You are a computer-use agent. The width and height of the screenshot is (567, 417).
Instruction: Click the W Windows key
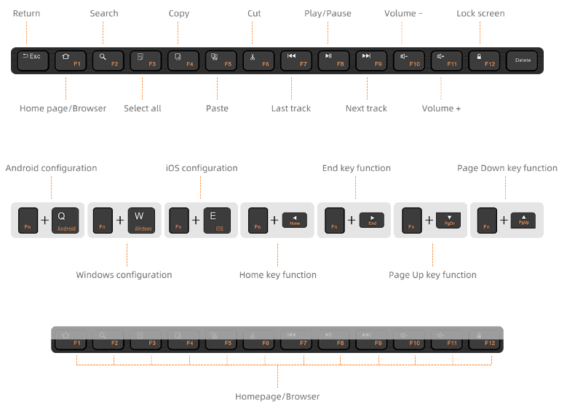point(142,221)
